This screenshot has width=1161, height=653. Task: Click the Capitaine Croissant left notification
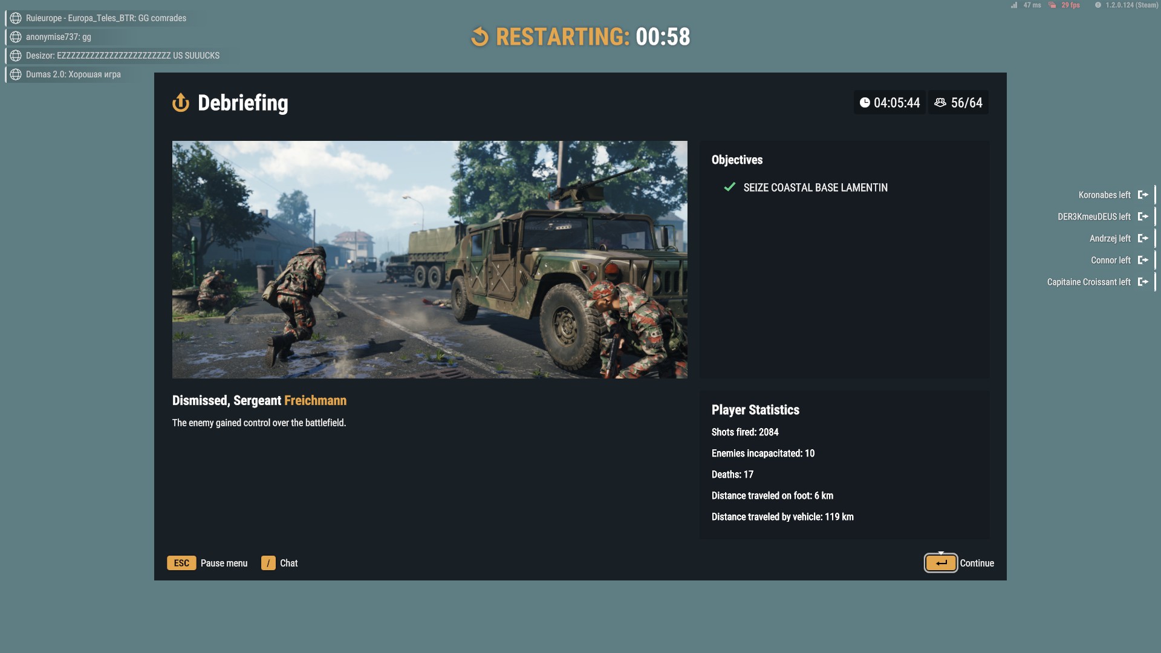(x=1088, y=282)
